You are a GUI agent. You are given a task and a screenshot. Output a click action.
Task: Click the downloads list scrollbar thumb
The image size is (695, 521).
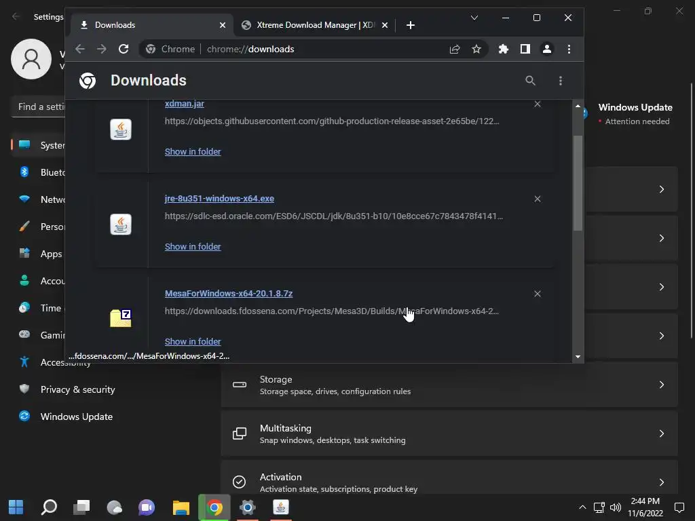pos(578,182)
